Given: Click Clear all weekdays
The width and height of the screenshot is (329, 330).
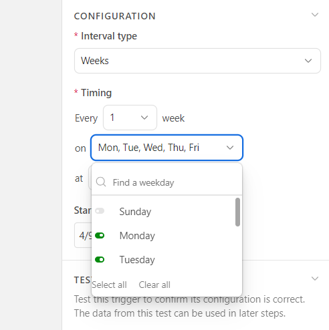Looking at the screenshot, I should click(154, 285).
